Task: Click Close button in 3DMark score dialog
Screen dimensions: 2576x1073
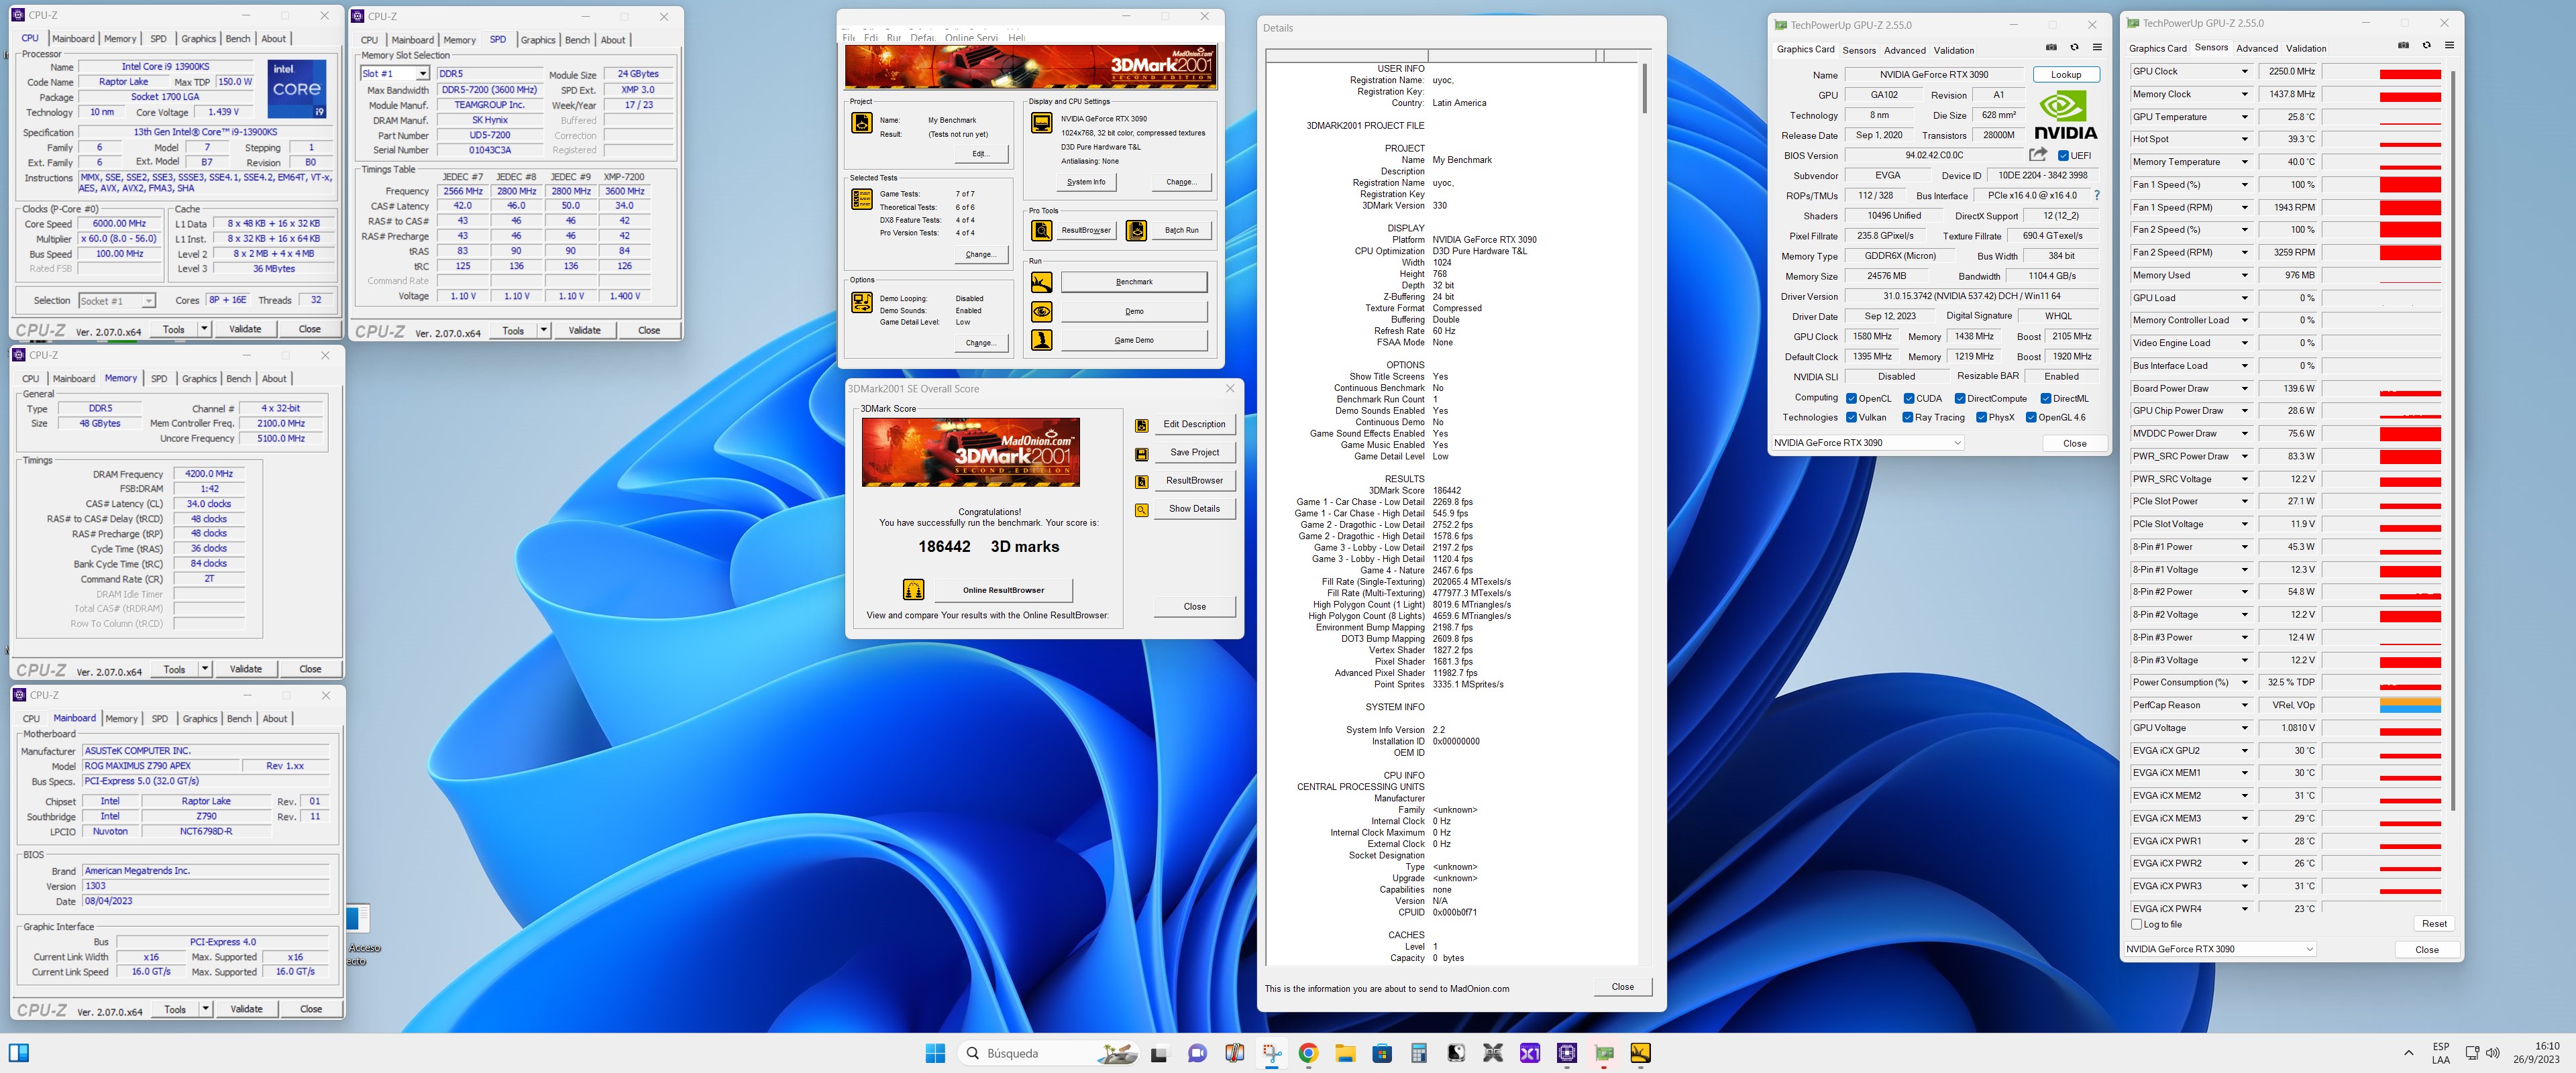Action: pyautogui.click(x=1194, y=607)
